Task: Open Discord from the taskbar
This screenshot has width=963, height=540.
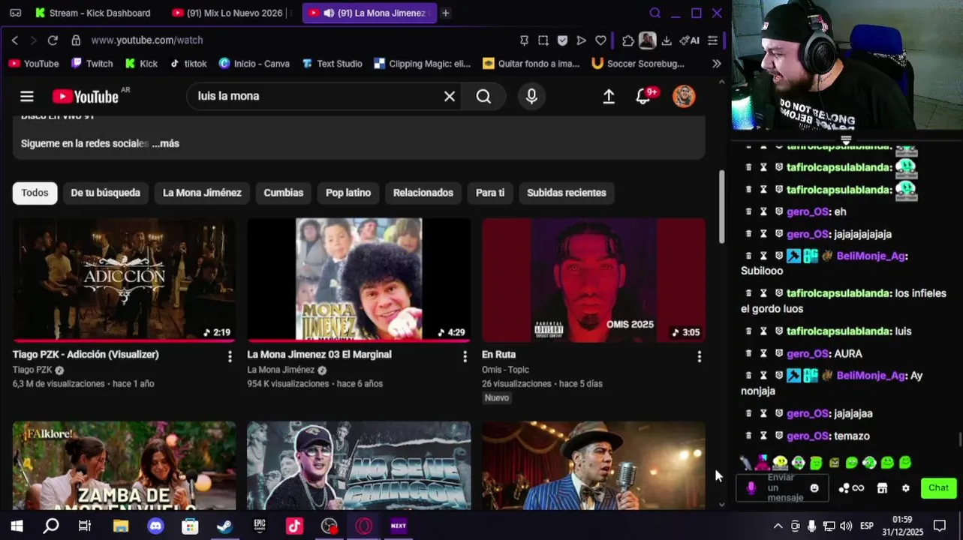Action: point(155,526)
